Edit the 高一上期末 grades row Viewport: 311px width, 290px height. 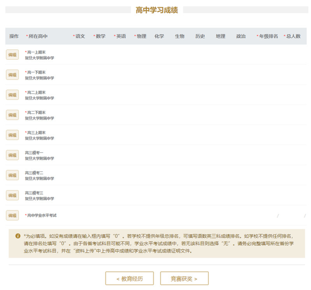pos(12,55)
